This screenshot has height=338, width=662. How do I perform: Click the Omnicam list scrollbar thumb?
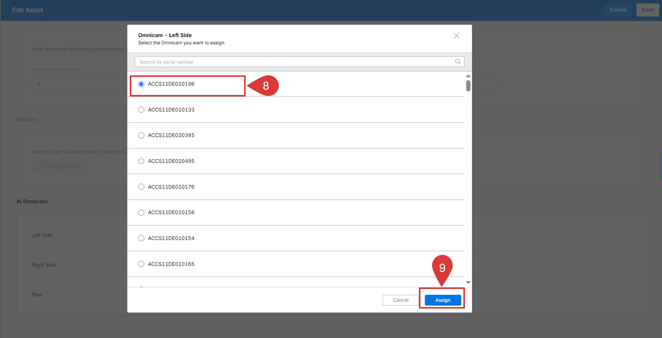click(468, 86)
